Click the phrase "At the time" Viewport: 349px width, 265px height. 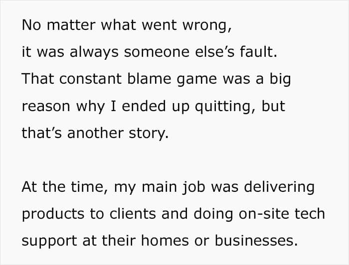tap(63, 187)
